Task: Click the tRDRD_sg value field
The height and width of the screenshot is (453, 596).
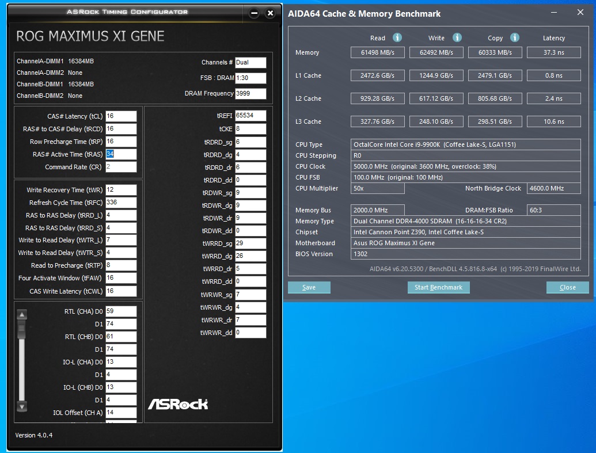Action: tap(250, 142)
